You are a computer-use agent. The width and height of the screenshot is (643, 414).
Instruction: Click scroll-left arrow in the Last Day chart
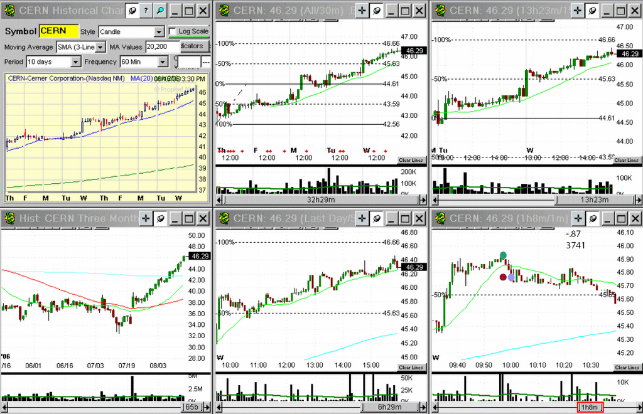219,407
